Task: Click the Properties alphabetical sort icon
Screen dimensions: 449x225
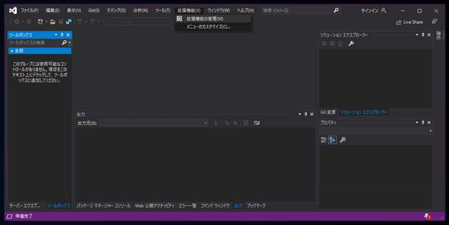Action: click(x=332, y=140)
